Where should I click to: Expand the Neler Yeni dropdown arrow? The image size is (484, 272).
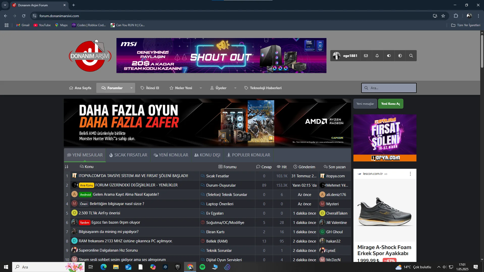201,88
